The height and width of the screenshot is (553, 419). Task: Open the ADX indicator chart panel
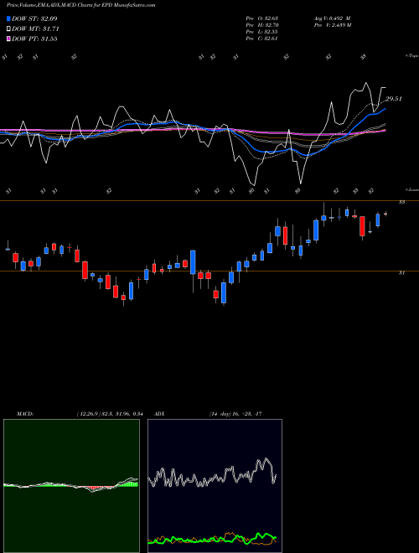click(x=215, y=486)
